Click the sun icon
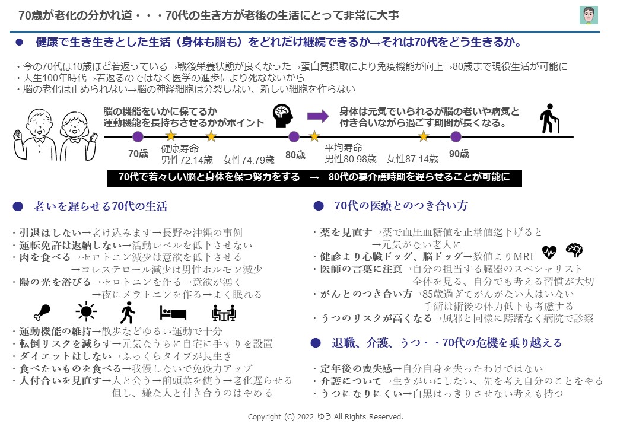The image size is (617, 427). [x=86, y=312]
